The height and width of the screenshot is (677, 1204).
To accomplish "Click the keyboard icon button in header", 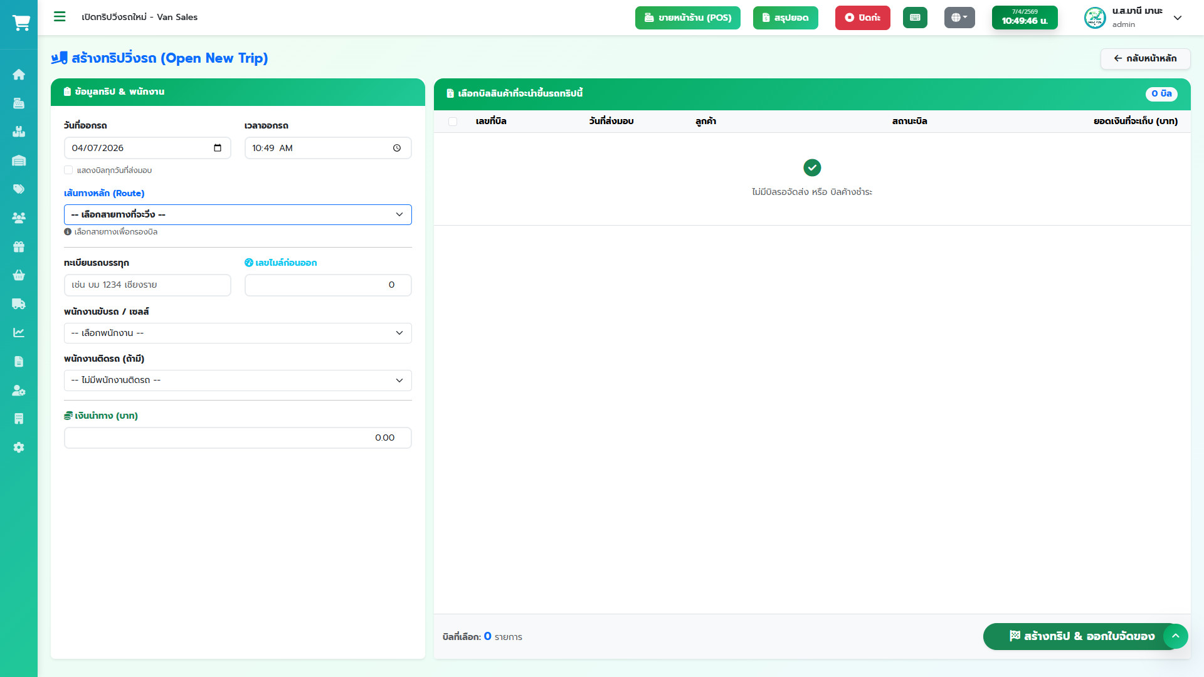I will tap(915, 18).
